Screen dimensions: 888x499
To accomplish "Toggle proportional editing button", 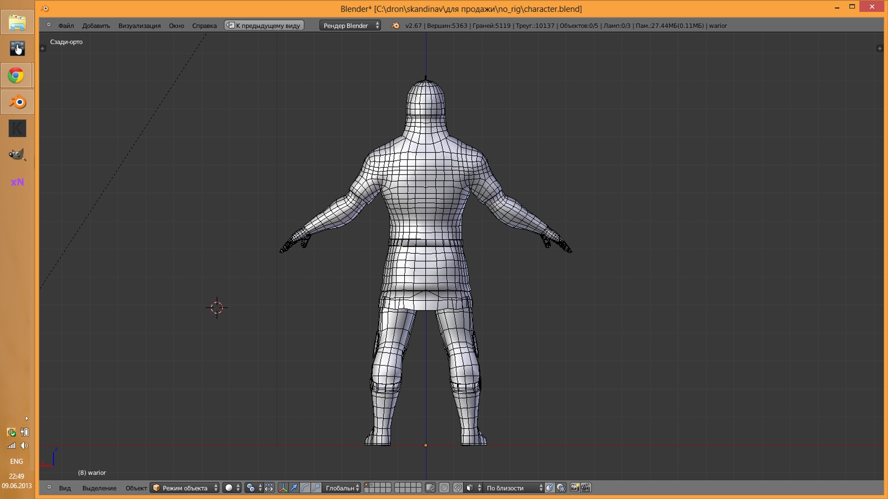I will click(x=444, y=488).
